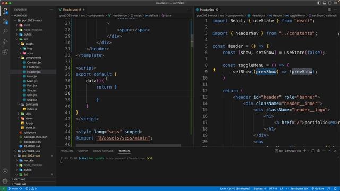The height and width of the screenshot is (191, 340).
Task: Collapse the port2023-react folder
Action: [32, 20]
